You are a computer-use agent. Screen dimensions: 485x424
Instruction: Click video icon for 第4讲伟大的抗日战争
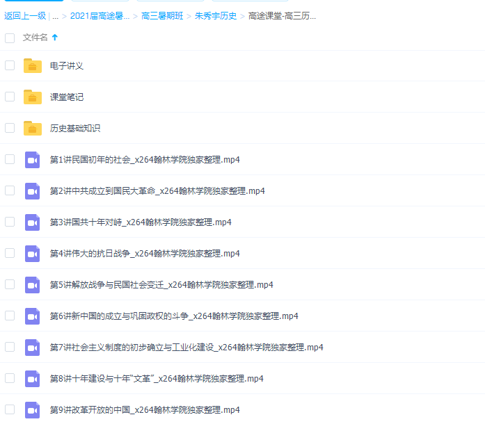coord(33,254)
